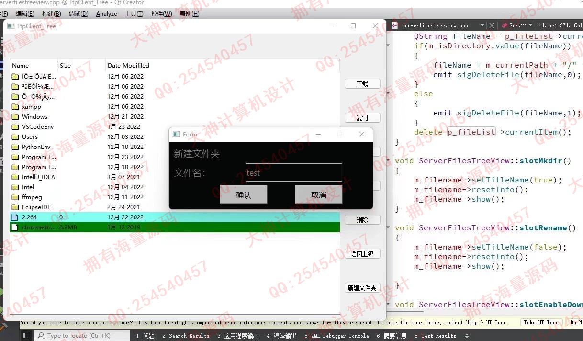Click the 取消 button in dialog
583x341 pixels.
pyautogui.click(x=318, y=195)
